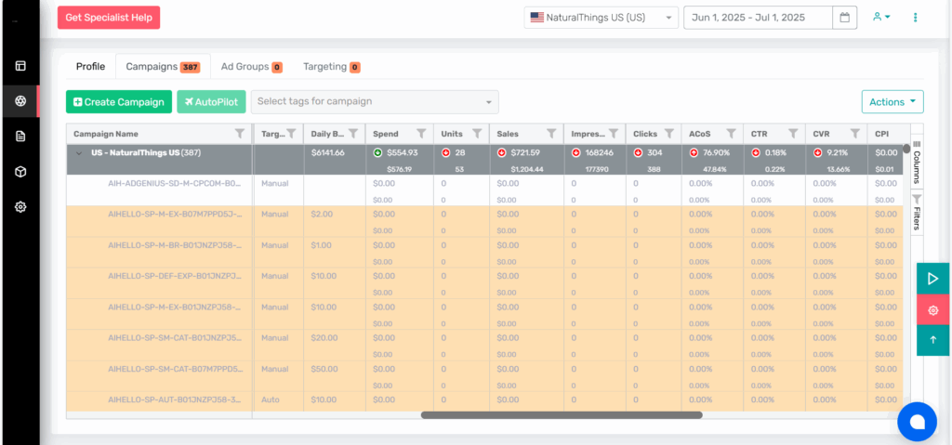
Task: Switch to the Targeting tab
Action: tap(332, 67)
